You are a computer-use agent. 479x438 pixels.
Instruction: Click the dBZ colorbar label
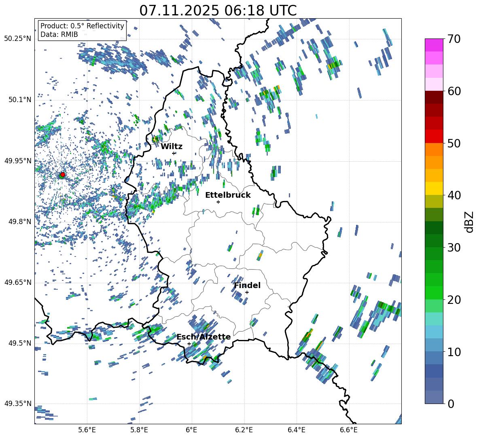[469, 222]
